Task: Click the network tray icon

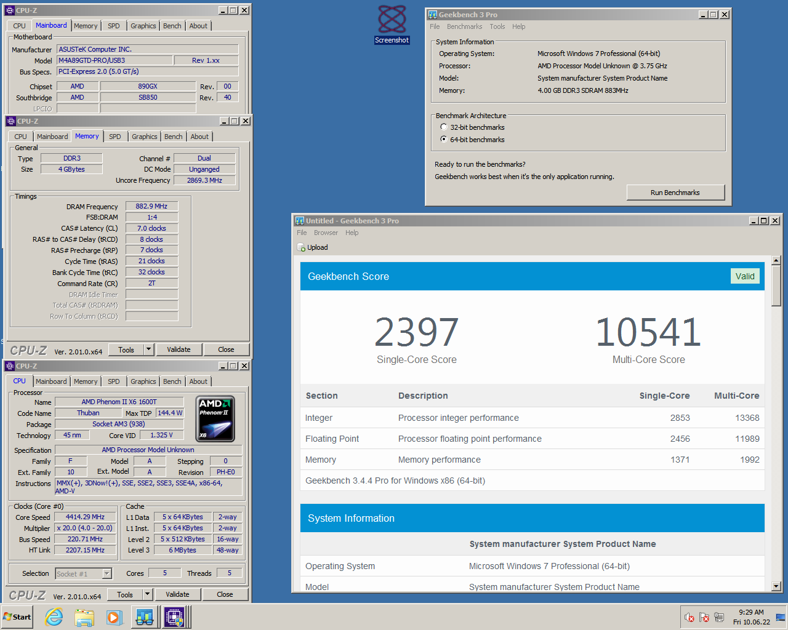Action: tap(719, 617)
